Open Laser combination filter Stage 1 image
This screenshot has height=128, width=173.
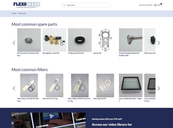coord(131,85)
